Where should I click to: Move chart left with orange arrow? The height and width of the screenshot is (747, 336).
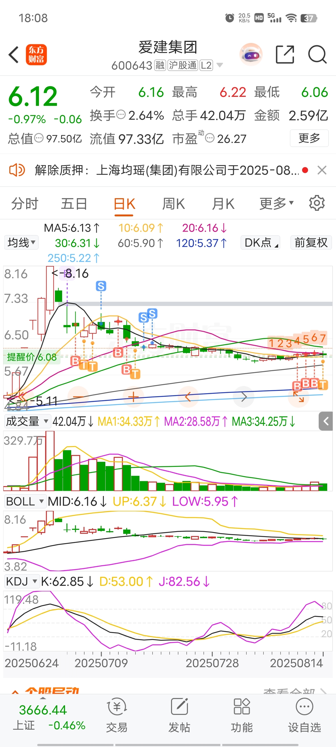pos(188,397)
